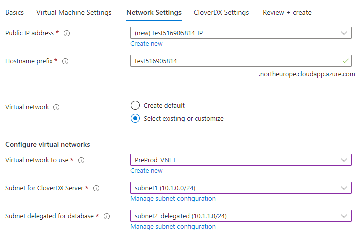Switch to the Basics tab
Image resolution: width=360 pixels, height=249 pixels.
(x=14, y=12)
